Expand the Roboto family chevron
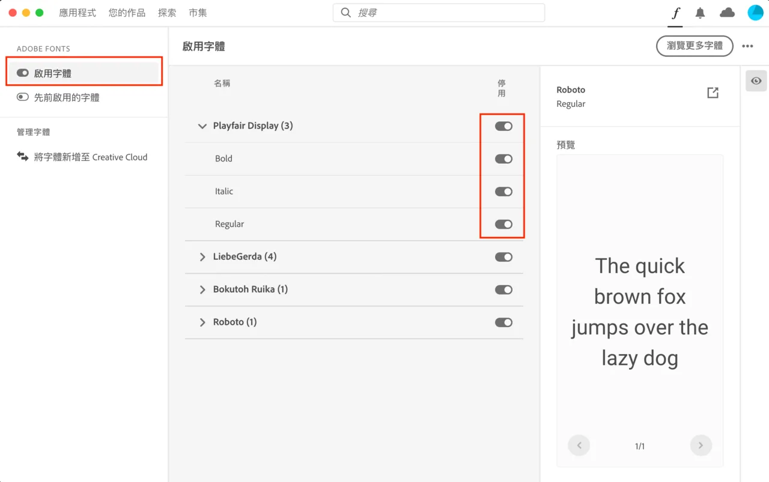Image resolution: width=769 pixels, height=482 pixels. pyautogui.click(x=202, y=322)
